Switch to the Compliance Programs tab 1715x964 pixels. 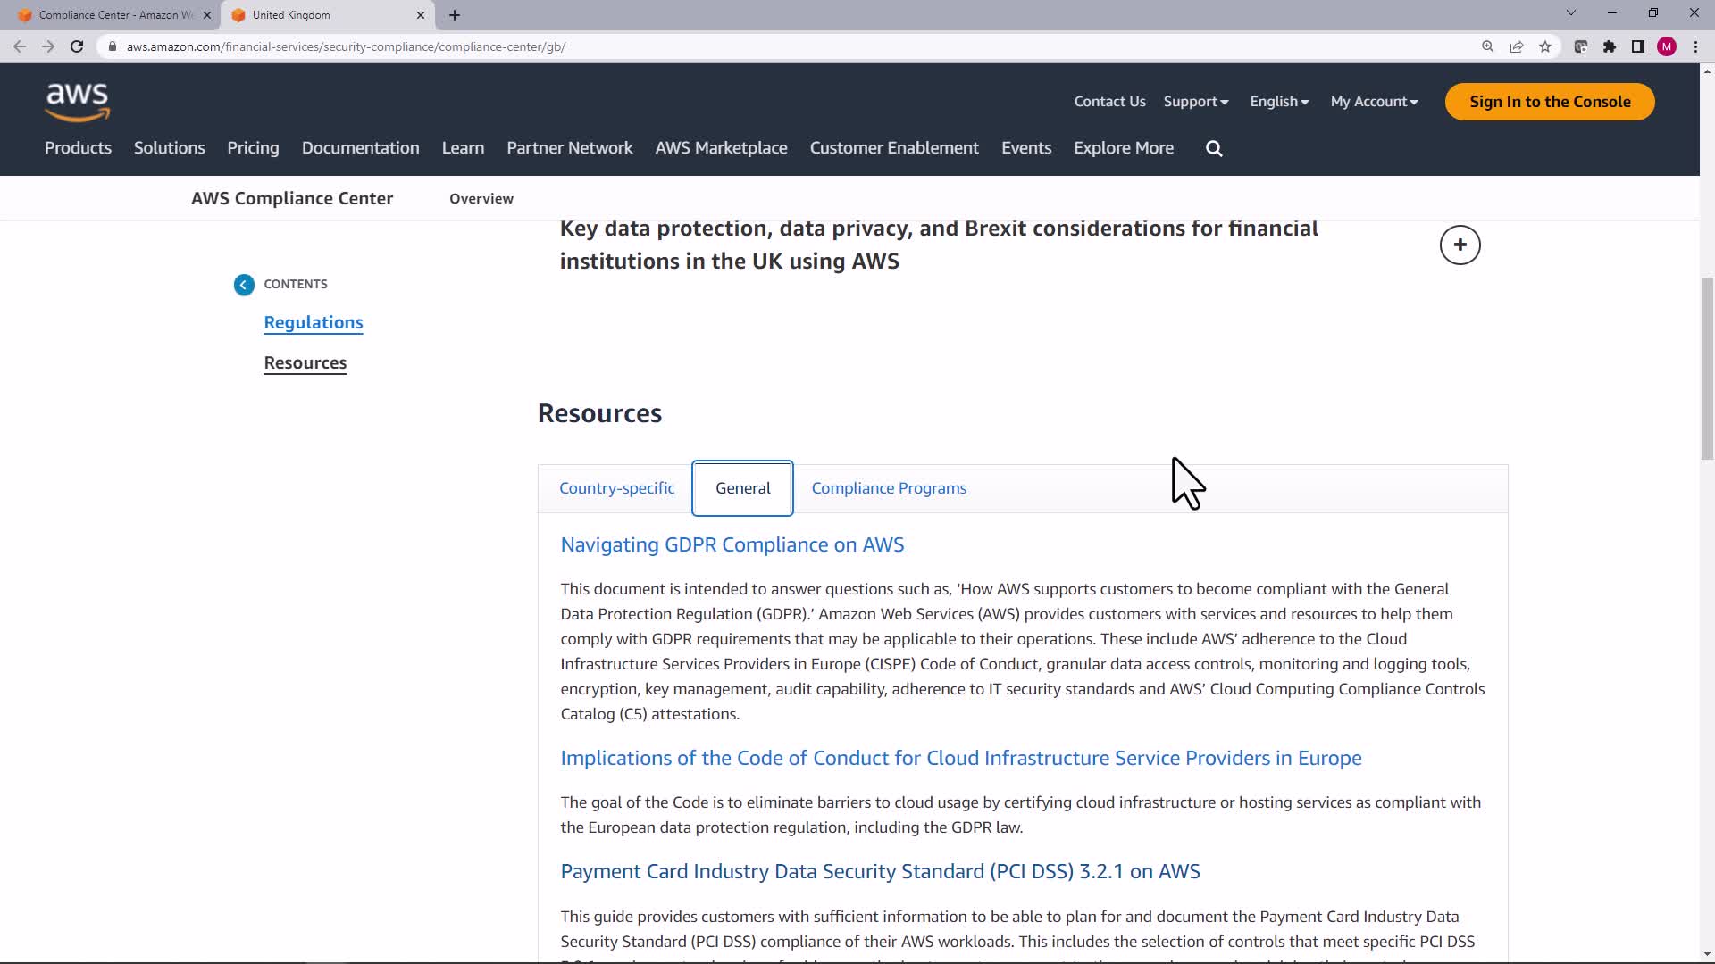[x=889, y=488]
